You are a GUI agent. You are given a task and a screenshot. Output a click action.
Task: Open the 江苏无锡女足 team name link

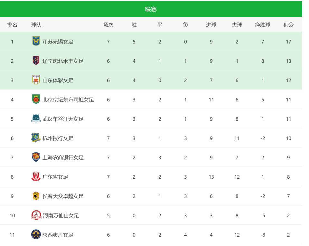coord(58,42)
